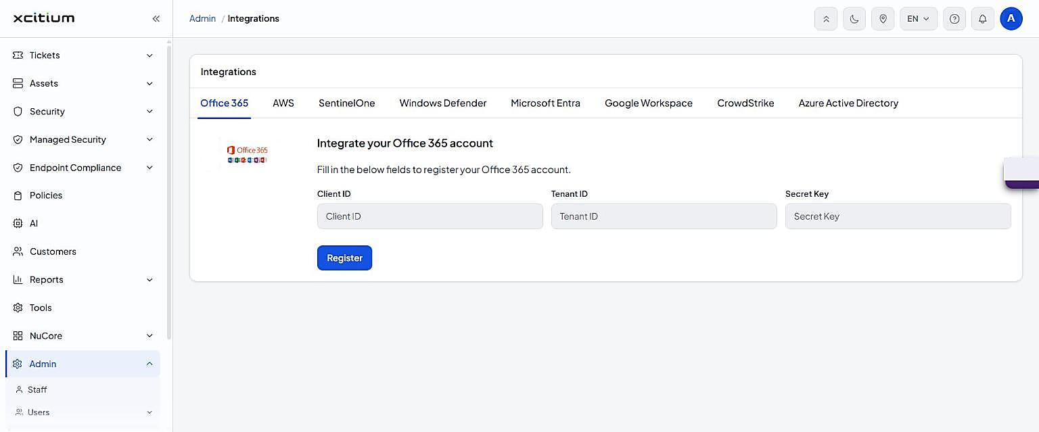Click the Tools gear icon
This screenshot has height=432, width=1039.
click(18, 308)
